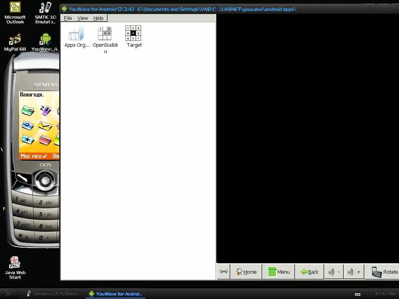The width and height of the screenshot is (399, 299).
Task: Lower volume with the speaker minus button
Action: (x=334, y=272)
